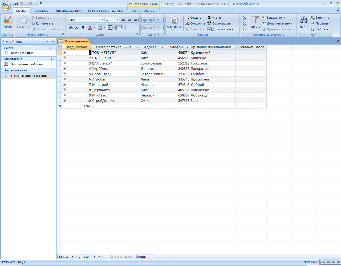The width and height of the screenshot is (341, 266).
Task: Open Замовлення : таблица in navigation pane
Action: 27,64
